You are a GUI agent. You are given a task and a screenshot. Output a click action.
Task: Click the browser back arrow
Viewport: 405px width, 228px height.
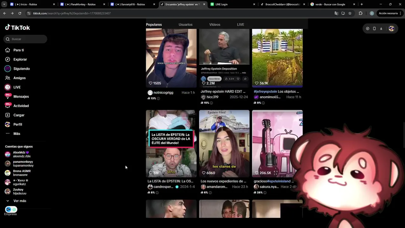4,13
